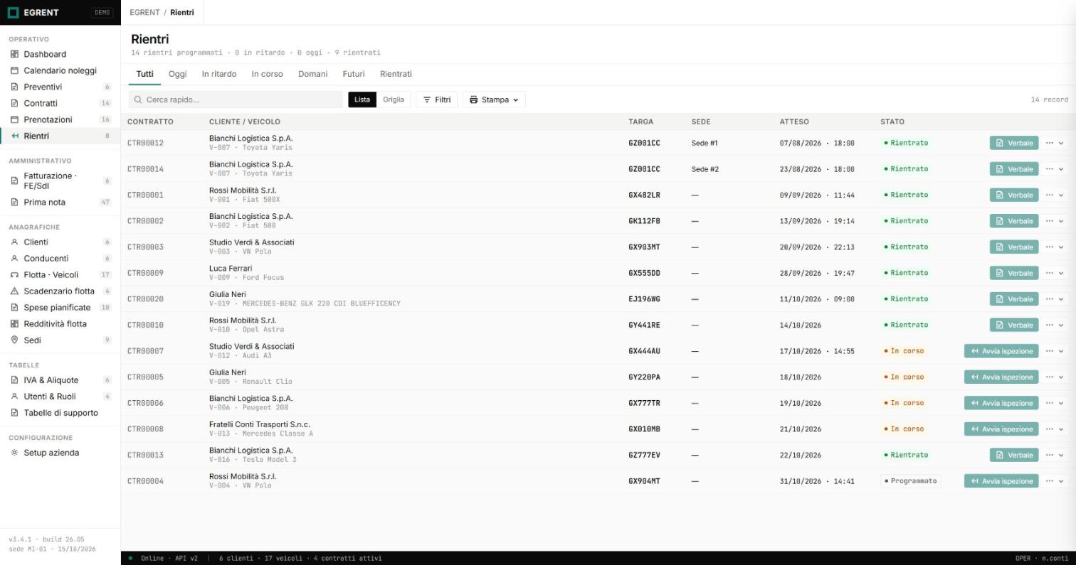Open Spese pianificate page
This screenshot has width=1076, height=565.
point(60,307)
